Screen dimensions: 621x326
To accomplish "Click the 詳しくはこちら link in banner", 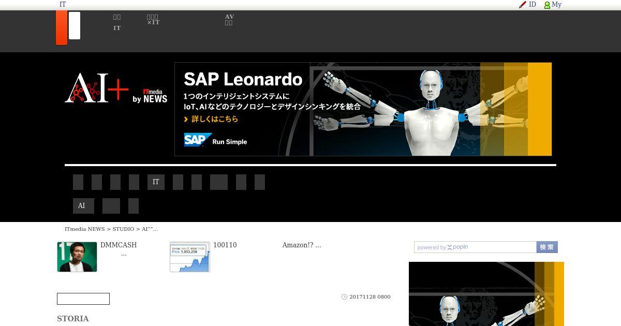I will [211, 119].
